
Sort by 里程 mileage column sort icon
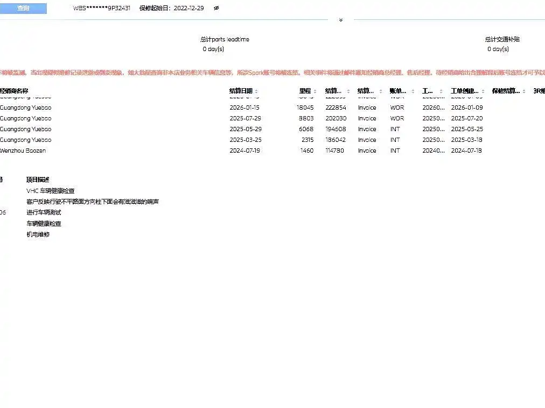[315, 91]
